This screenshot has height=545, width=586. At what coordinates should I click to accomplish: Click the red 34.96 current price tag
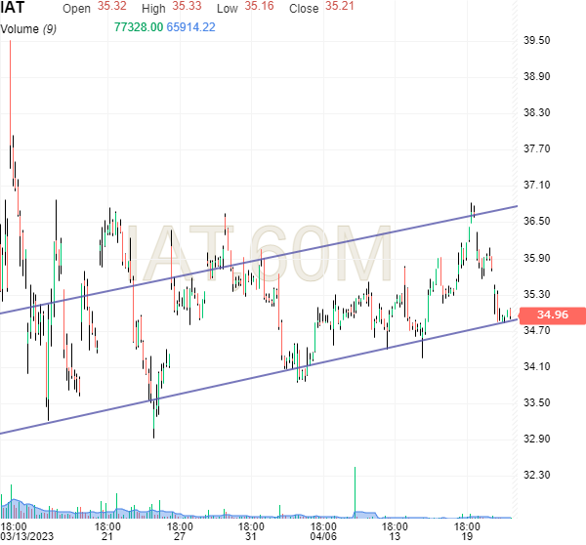click(552, 315)
